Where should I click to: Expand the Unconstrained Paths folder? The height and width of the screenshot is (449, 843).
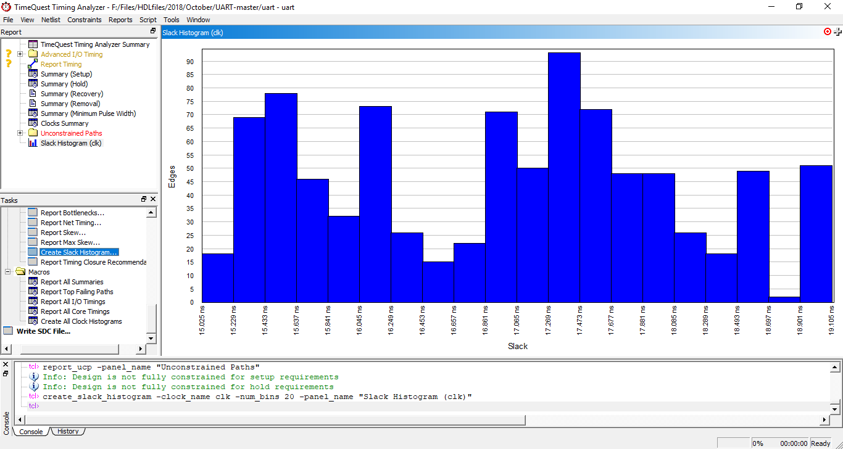pos(20,133)
